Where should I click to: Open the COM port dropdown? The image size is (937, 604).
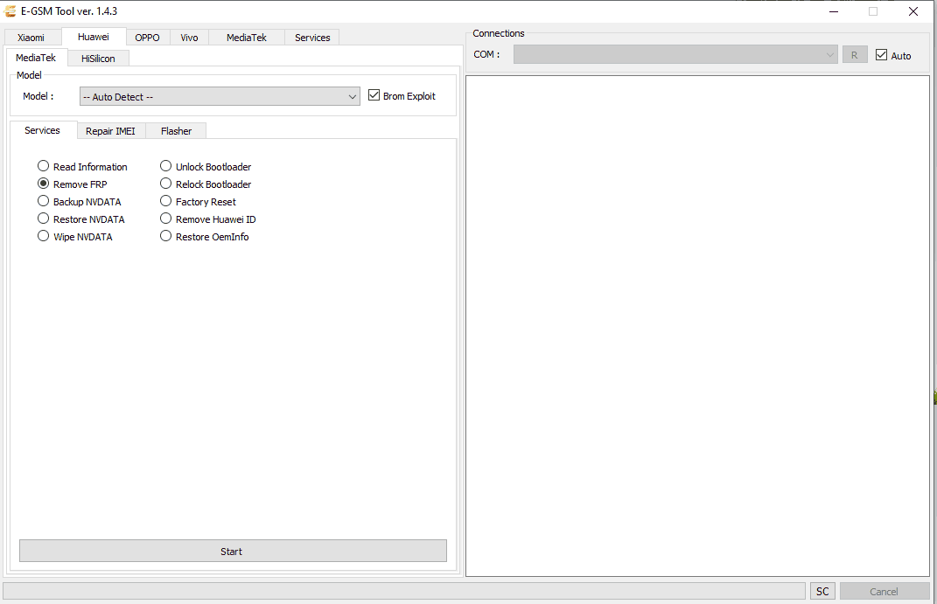tap(675, 54)
